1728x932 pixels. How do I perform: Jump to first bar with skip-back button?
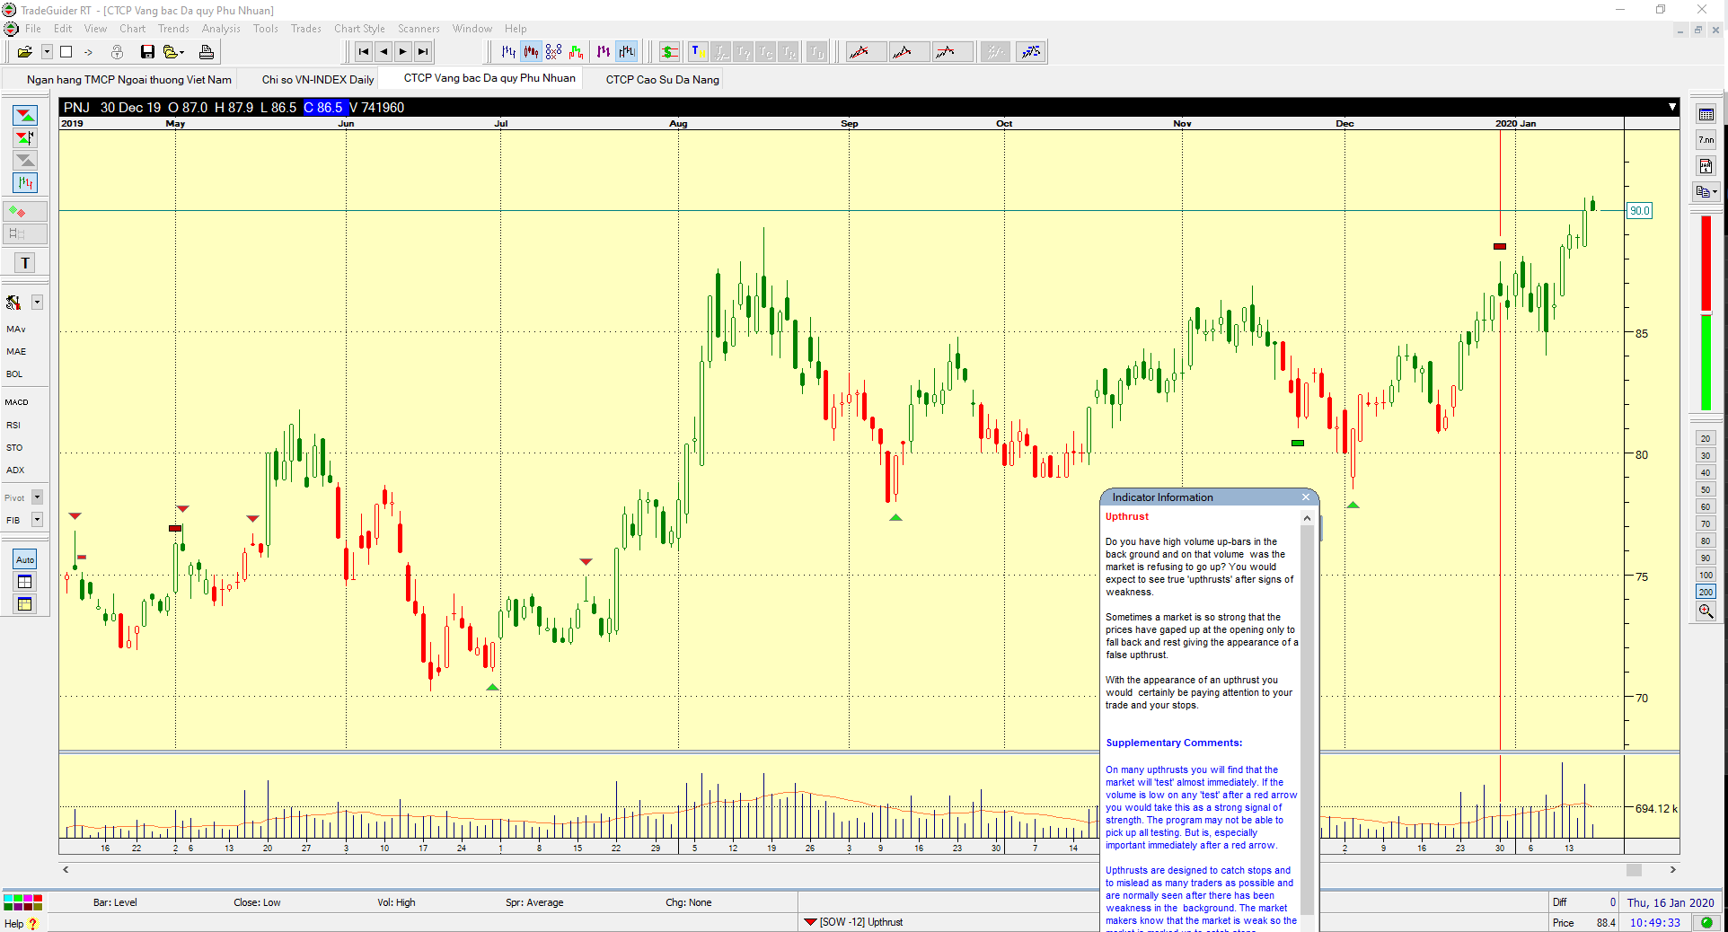364,52
